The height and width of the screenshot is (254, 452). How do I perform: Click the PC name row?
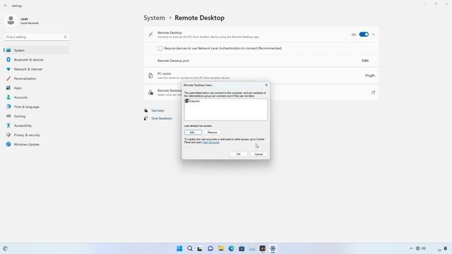[x=261, y=75]
